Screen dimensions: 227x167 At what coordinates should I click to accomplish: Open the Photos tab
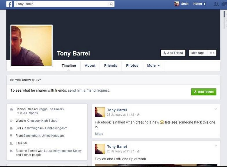point(132,65)
